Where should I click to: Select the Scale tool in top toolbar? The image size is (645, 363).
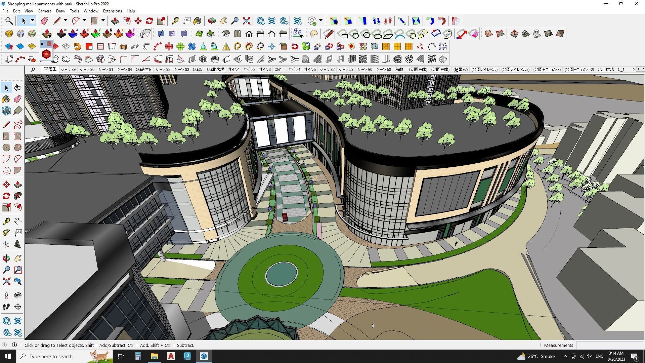tap(161, 21)
